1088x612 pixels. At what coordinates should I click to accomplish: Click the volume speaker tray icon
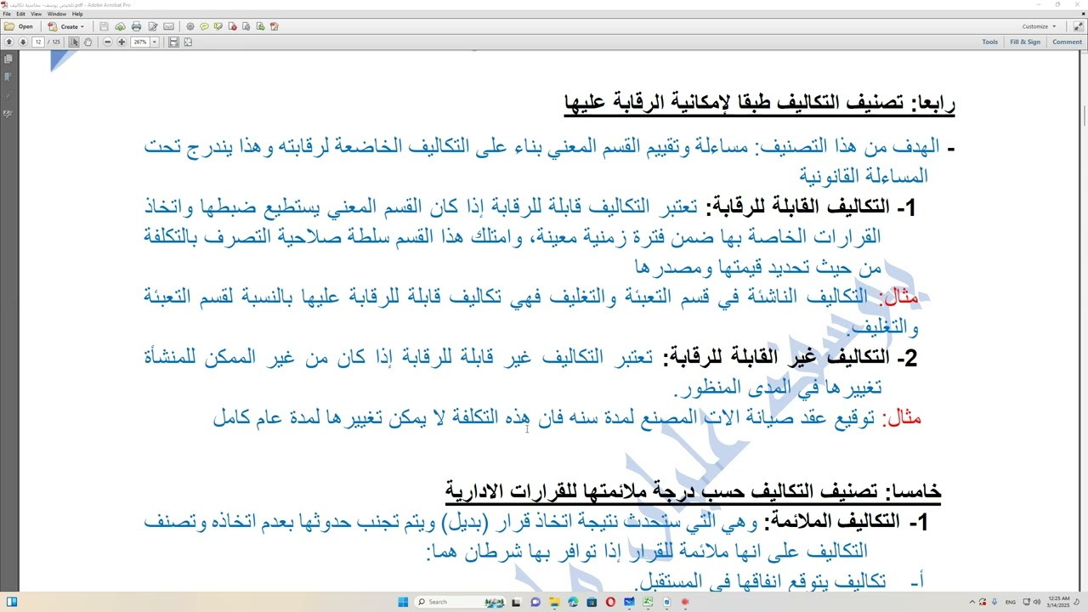[1037, 602]
